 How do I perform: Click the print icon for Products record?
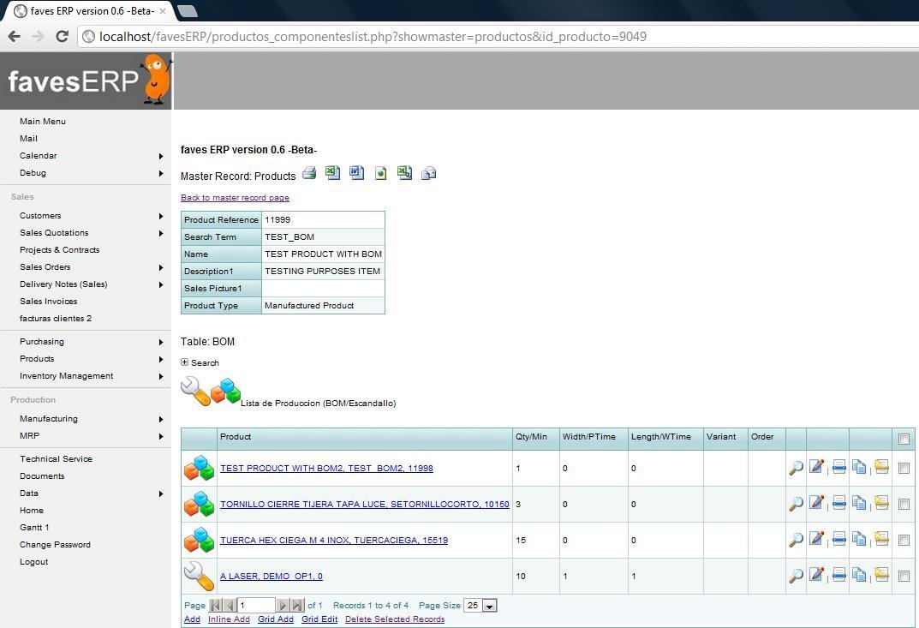[x=309, y=172]
